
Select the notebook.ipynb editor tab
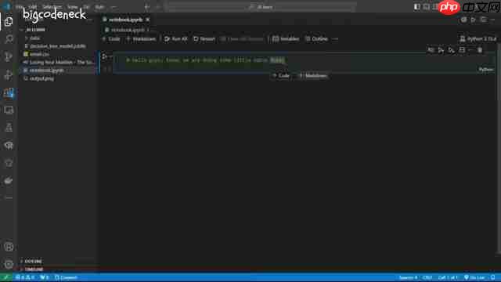[x=125, y=20]
